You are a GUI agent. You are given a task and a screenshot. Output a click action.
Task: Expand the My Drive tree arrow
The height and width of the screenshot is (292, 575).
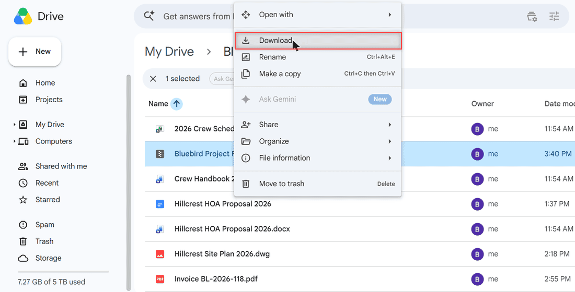click(x=14, y=125)
